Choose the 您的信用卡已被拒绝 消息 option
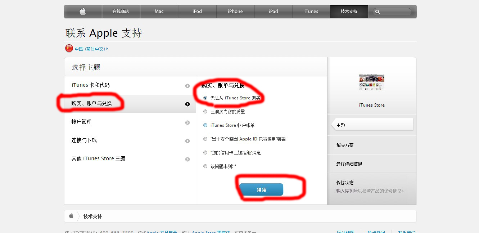Viewport: 479px width, 233px height. click(x=205, y=152)
